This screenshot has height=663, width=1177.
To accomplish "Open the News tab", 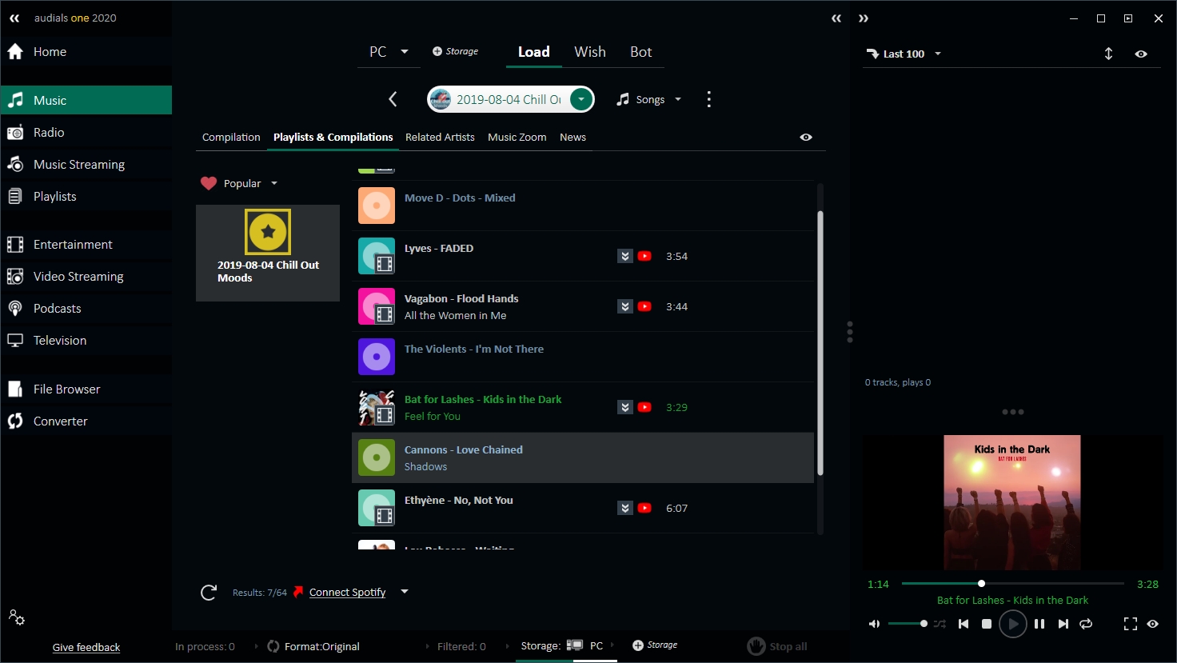I will (x=573, y=138).
